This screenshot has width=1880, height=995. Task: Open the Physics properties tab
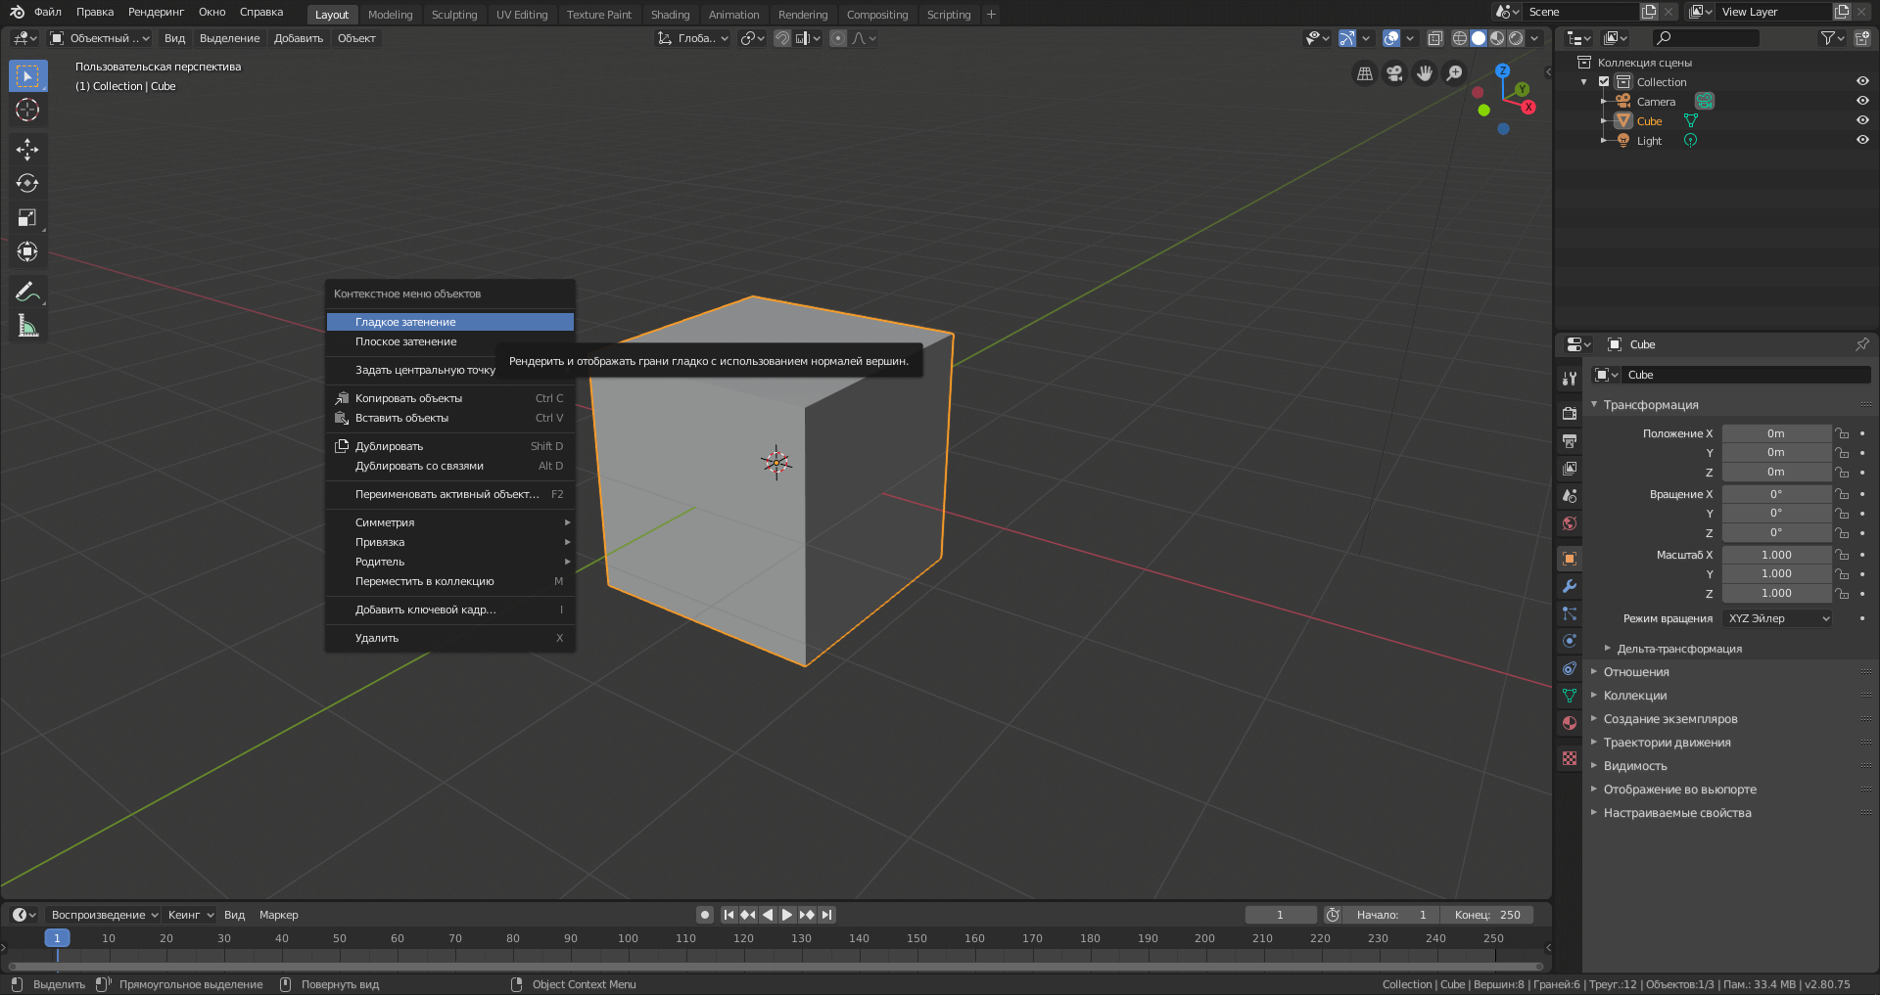[x=1570, y=641]
